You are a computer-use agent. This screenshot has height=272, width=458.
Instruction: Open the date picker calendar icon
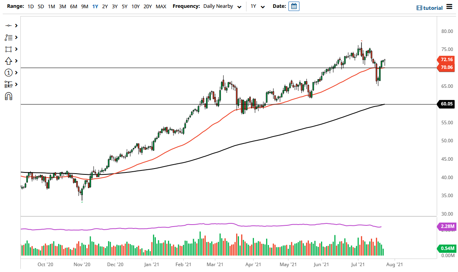(x=294, y=6)
